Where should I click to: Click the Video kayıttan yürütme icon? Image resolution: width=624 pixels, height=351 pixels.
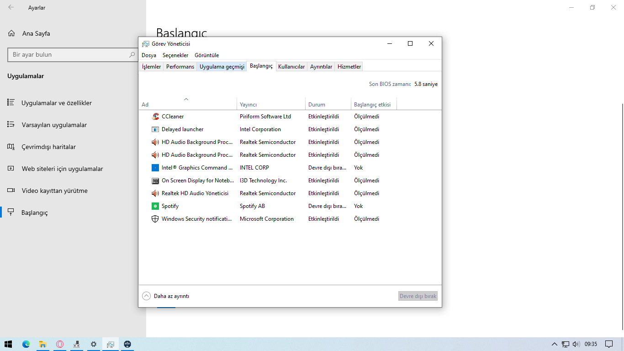[11, 191]
